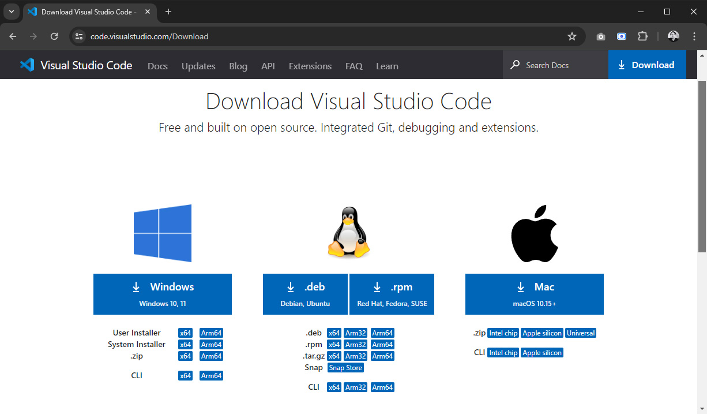Click Arm64 for Windows CLI
This screenshot has width=707, height=414.
[x=211, y=376]
